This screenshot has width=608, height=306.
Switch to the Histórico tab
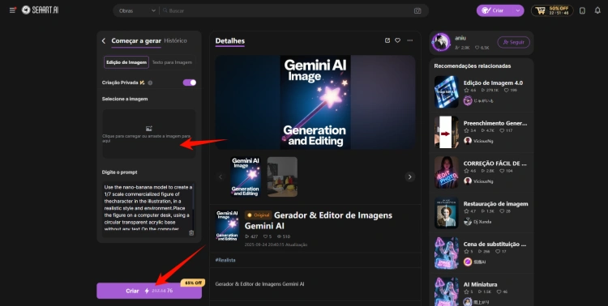tap(175, 40)
